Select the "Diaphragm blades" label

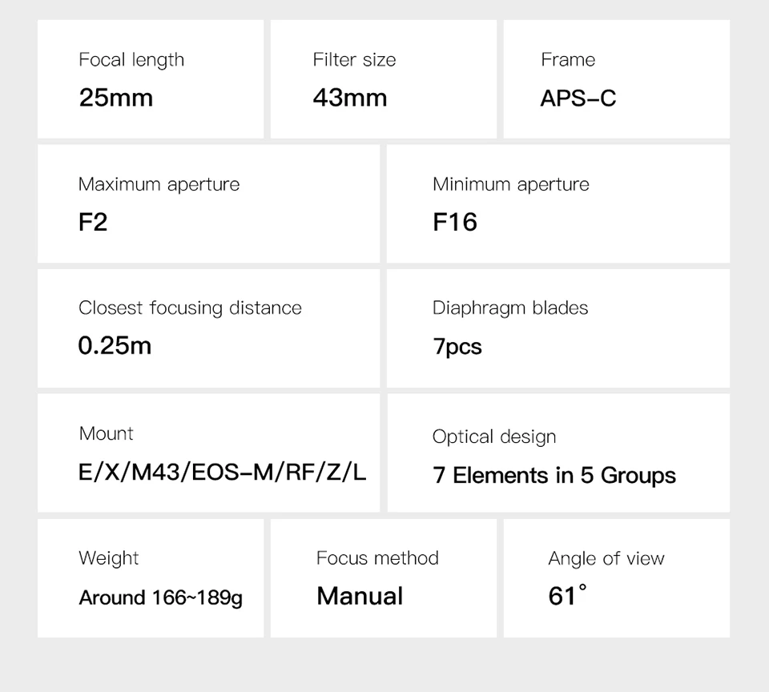510,308
